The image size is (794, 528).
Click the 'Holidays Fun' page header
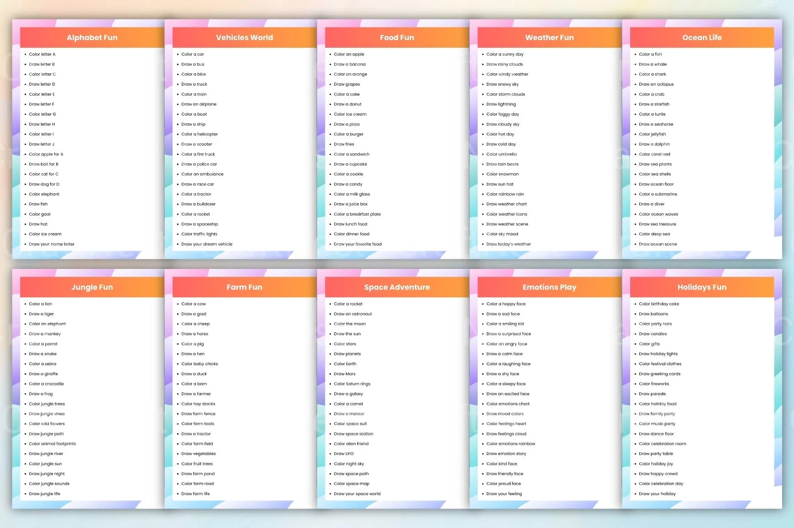point(702,287)
